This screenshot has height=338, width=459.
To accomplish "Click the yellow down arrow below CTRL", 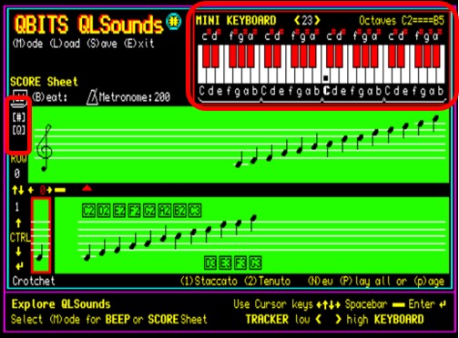I will pos(18,252).
